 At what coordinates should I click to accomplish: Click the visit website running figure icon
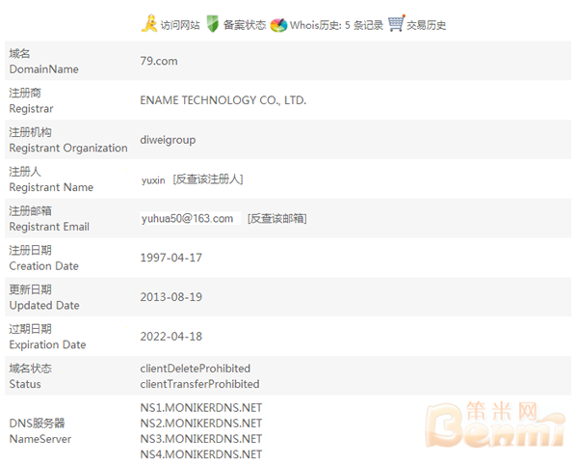point(149,23)
